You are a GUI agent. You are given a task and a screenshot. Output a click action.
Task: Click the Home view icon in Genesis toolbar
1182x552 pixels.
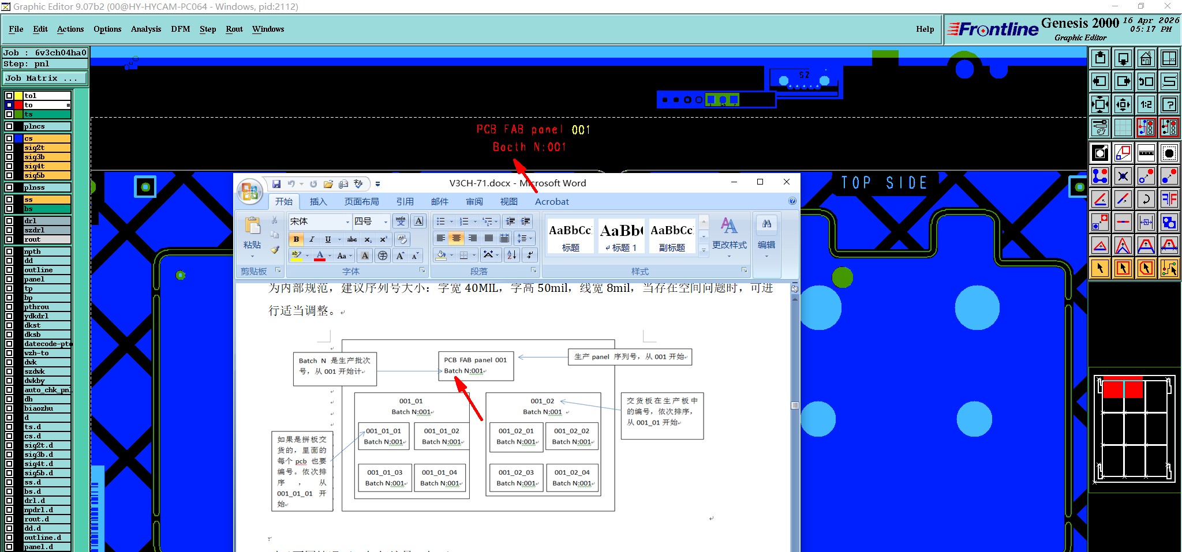click(1146, 58)
